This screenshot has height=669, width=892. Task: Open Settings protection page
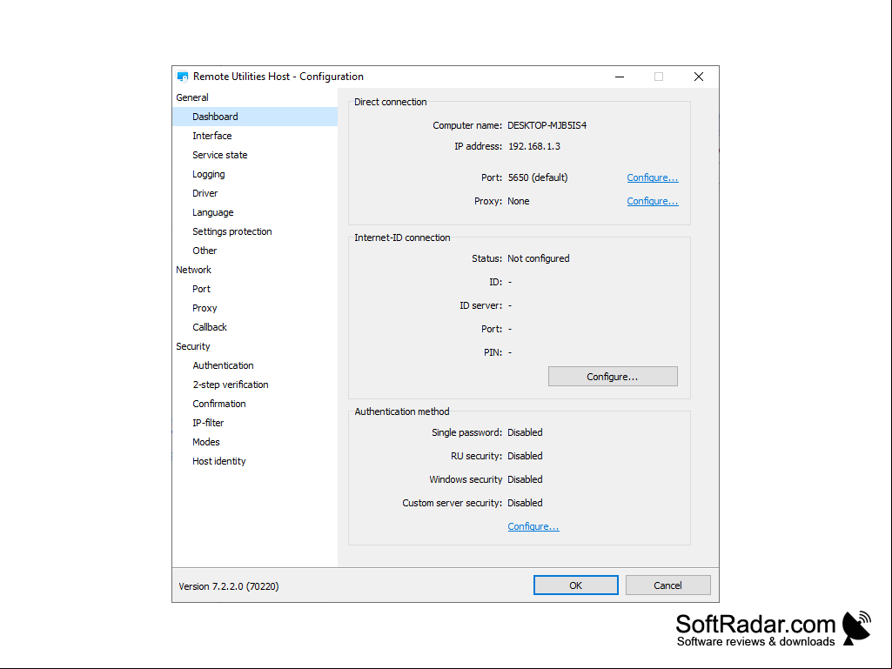pyautogui.click(x=232, y=231)
